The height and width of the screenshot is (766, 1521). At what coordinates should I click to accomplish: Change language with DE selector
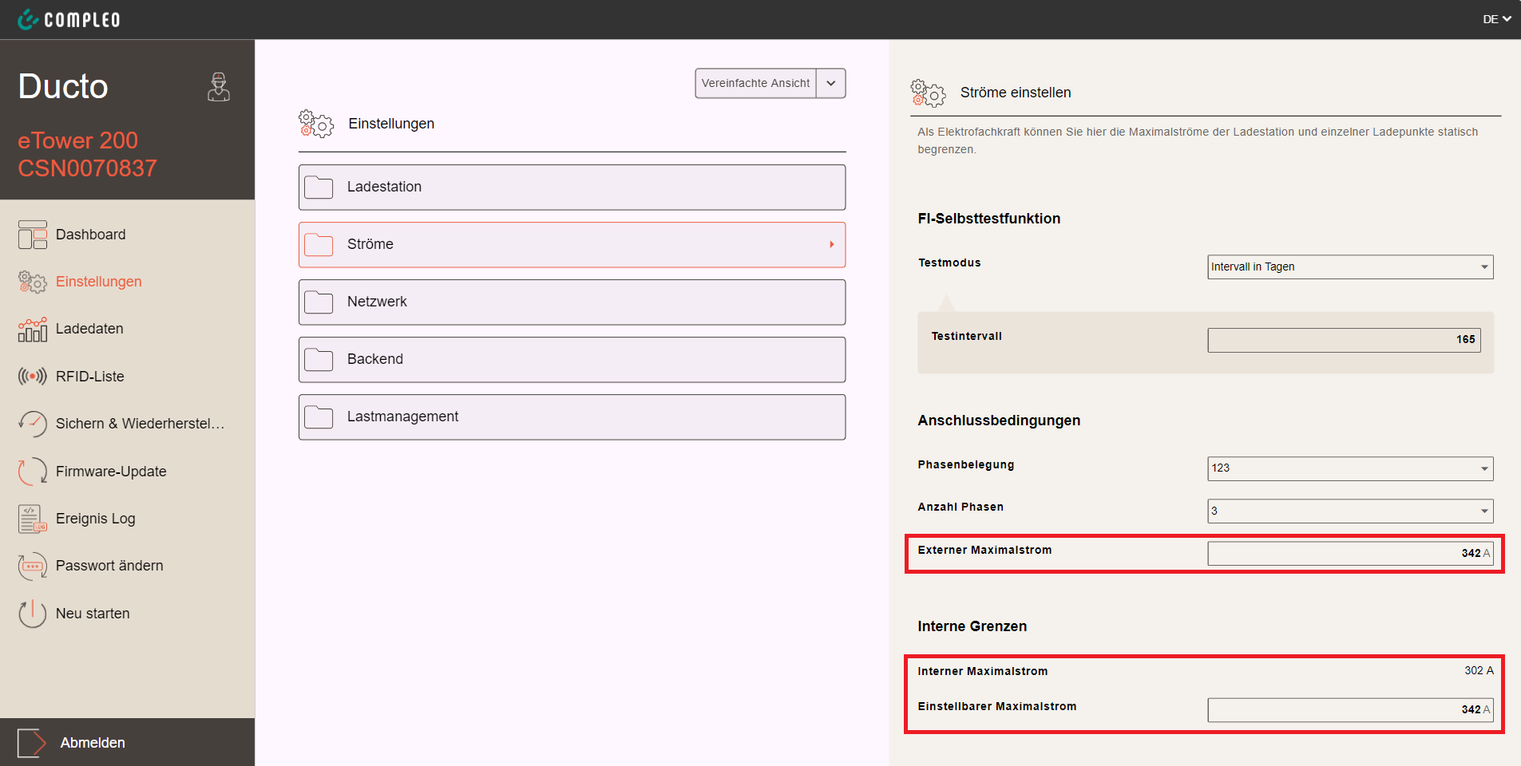click(x=1496, y=19)
